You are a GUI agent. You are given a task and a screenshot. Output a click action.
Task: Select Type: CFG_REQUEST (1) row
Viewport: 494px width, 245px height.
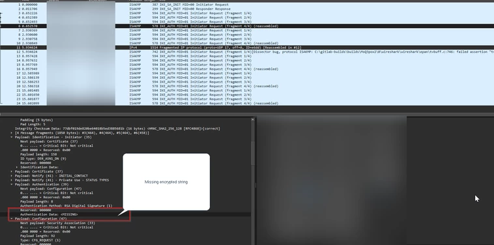coord(125,240)
